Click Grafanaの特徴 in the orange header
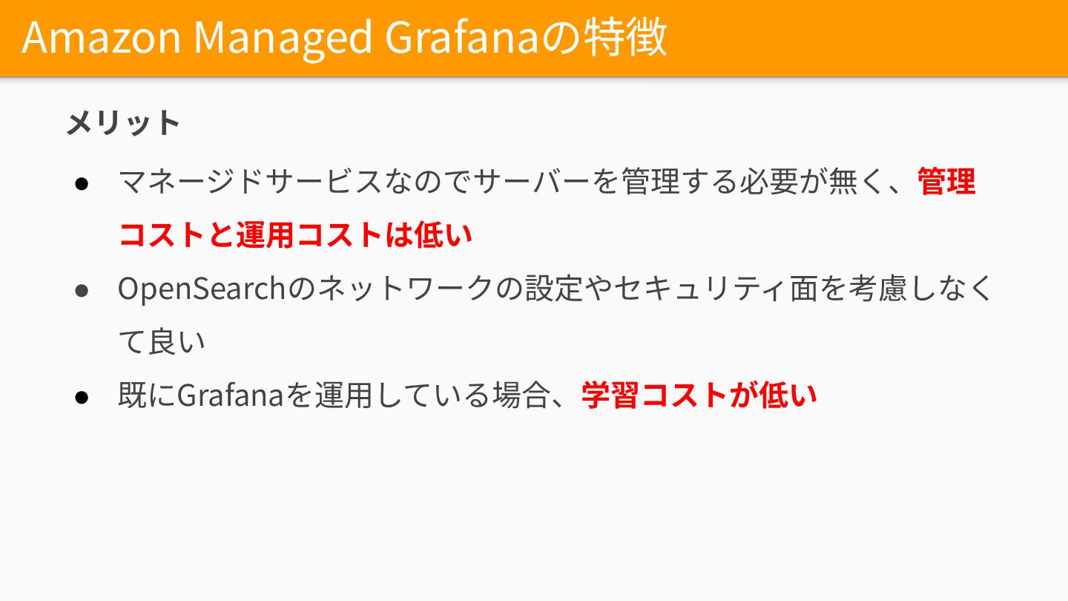The height and width of the screenshot is (601, 1068). [x=527, y=38]
